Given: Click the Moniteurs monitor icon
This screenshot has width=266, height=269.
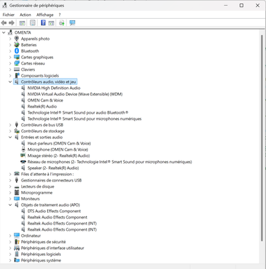Looking at the screenshot, I should tap(17, 198).
